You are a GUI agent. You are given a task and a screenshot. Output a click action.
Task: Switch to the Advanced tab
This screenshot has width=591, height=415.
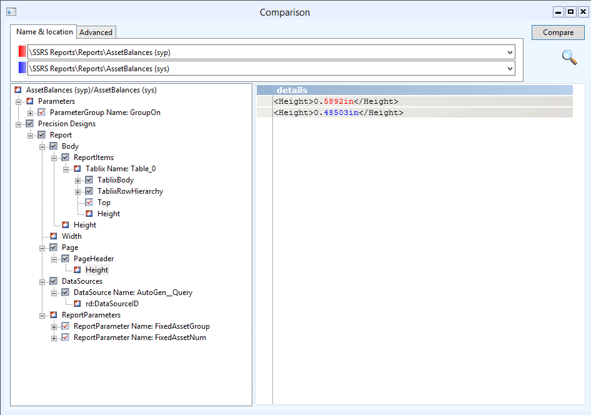96,32
